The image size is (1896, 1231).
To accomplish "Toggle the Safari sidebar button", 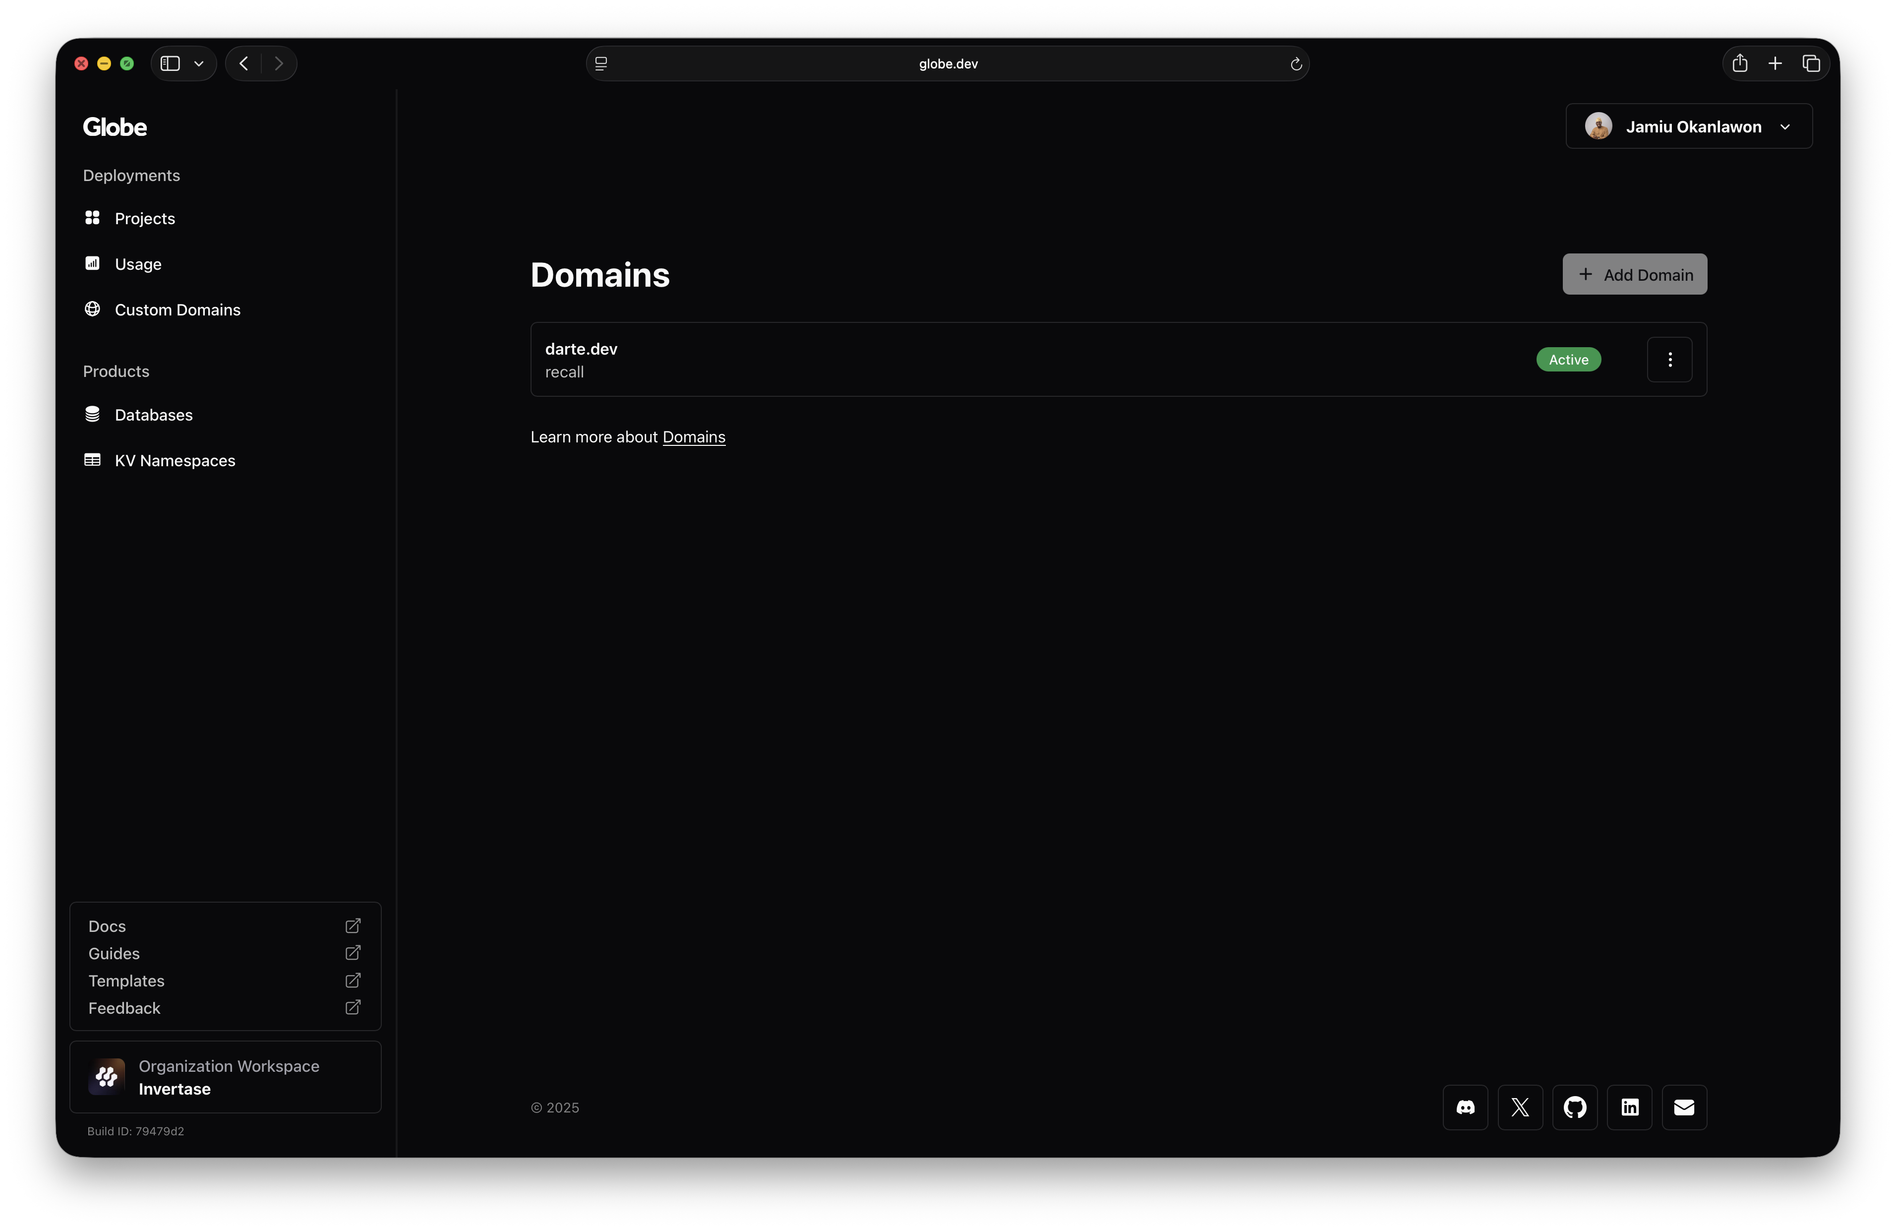I will click(x=171, y=64).
